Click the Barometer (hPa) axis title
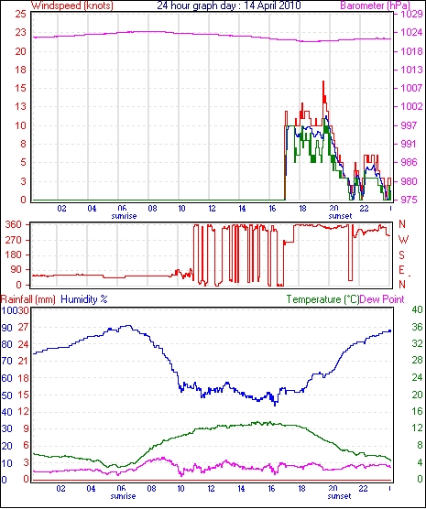 [375, 5]
